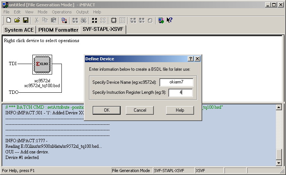Click the "GUI --- Add one device." log line
Screen dimensions: 286x175
pyautogui.click(x=27, y=152)
